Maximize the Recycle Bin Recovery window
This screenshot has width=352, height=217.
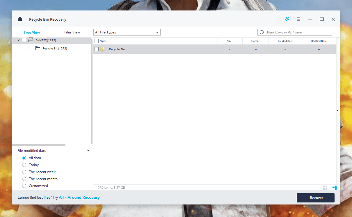(x=322, y=19)
